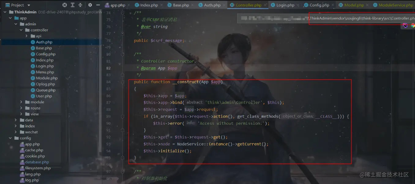The image size is (415, 184).
Task: Select Base.php in the project tree
Action: [44, 48]
